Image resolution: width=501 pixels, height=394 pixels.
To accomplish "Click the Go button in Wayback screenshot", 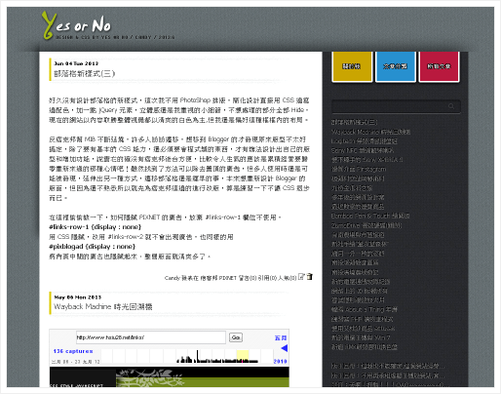I will pos(236,337).
